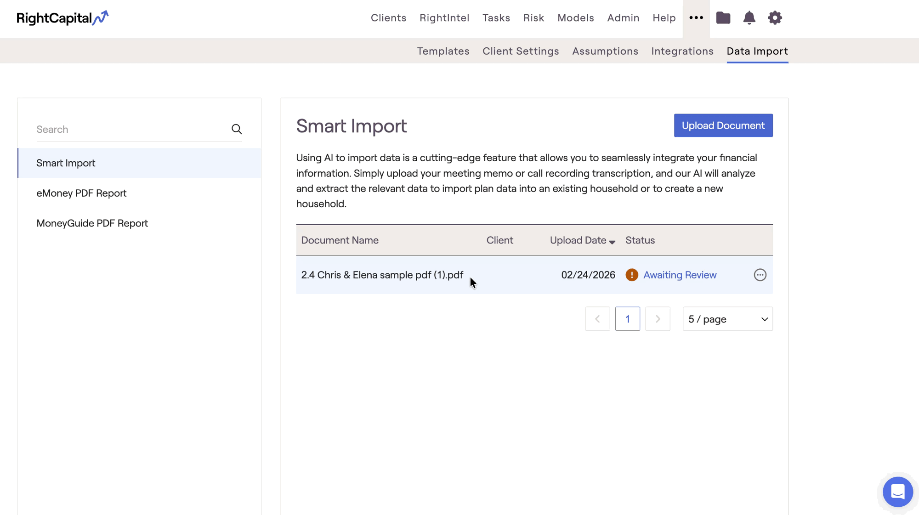Screen dimensions: 919x515
Task: Open the Awaiting Review link
Action: (680, 275)
